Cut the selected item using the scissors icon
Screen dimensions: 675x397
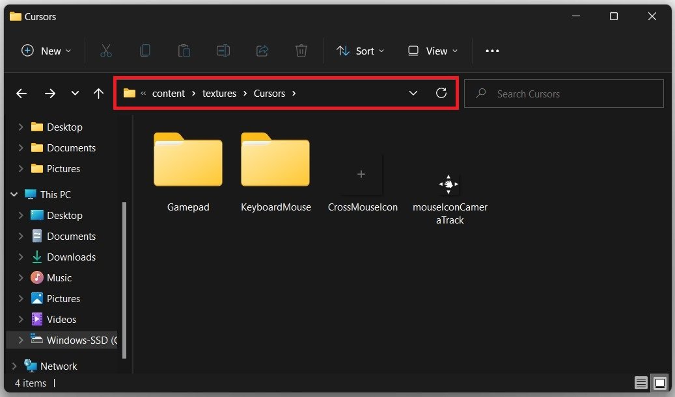click(106, 51)
